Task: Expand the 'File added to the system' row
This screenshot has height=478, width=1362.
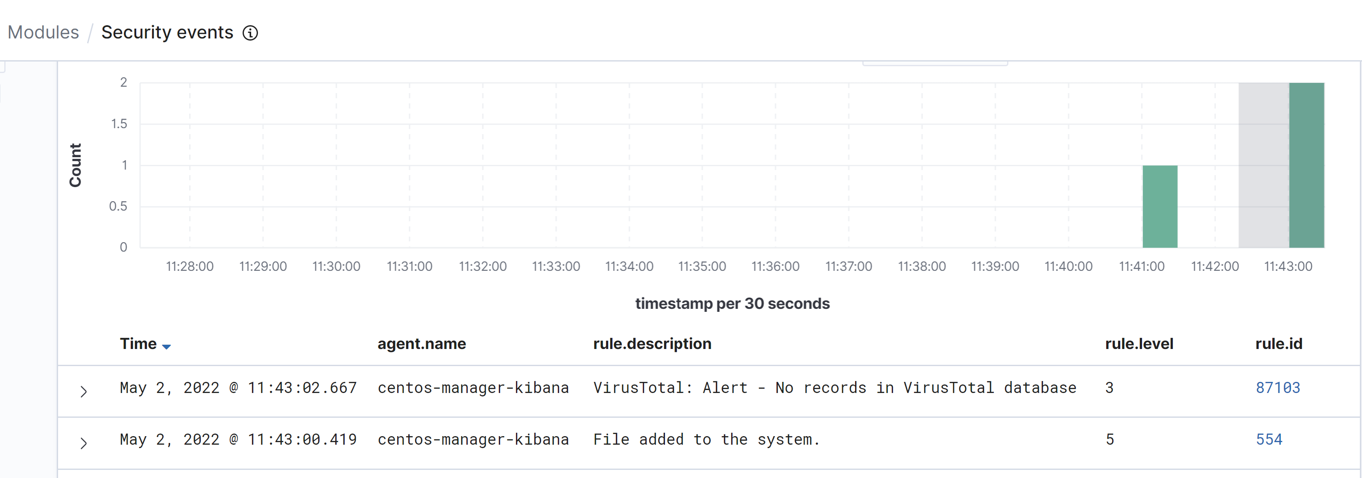Action: tap(85, 443)
